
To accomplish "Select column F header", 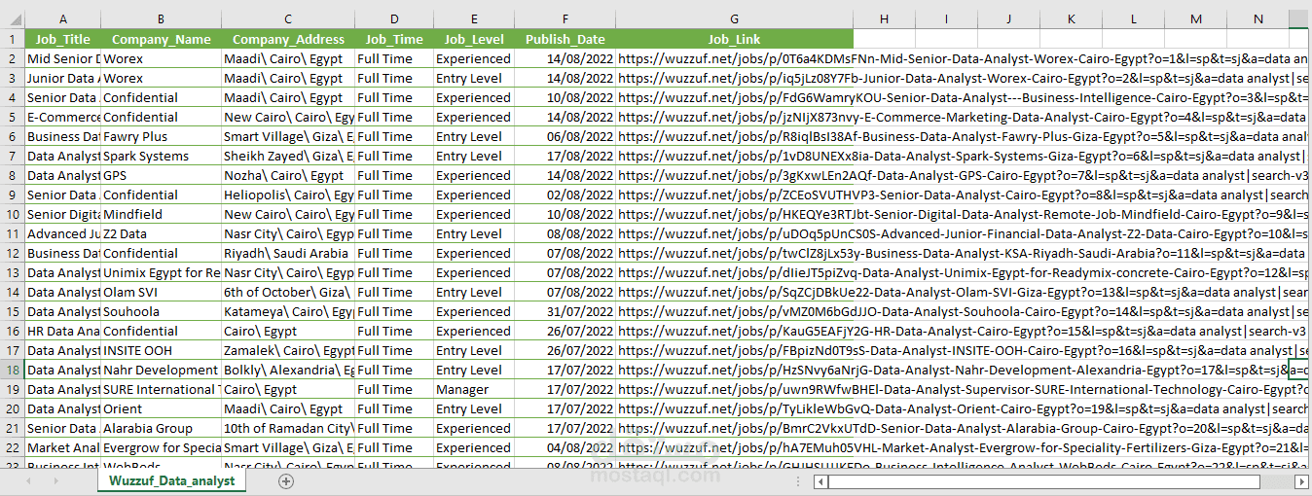I will [565, 19].
